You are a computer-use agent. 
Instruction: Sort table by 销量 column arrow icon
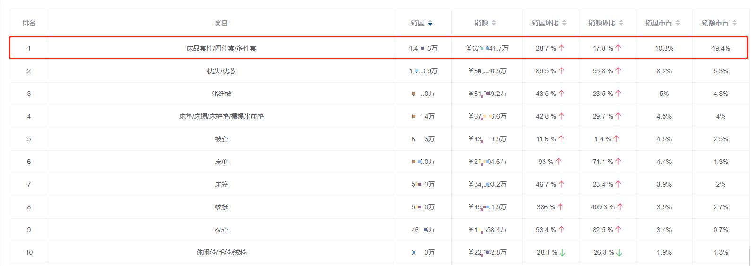click(x=430, y=23)
